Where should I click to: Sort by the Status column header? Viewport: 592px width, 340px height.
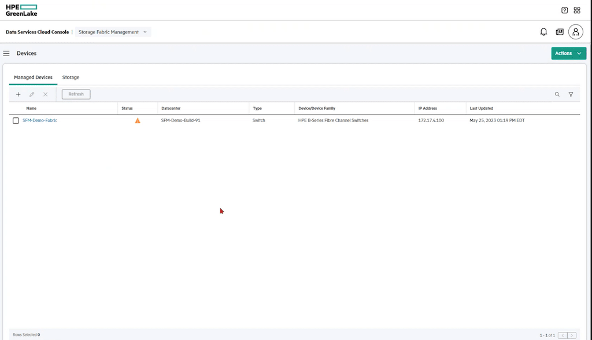click(x=127, y=109)
